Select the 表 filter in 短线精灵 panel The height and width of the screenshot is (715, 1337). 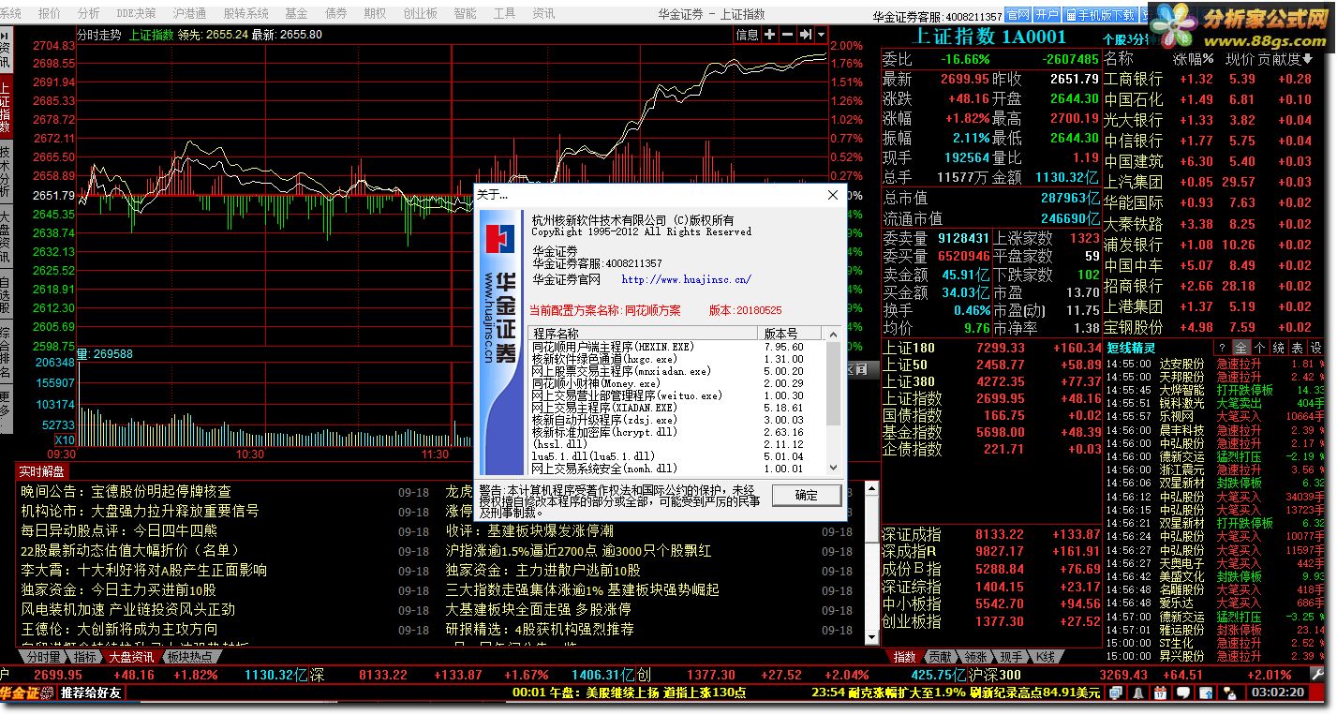pos(1298,348)
